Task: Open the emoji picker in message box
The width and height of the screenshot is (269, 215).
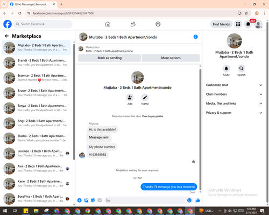Action: tap(189, 200)
